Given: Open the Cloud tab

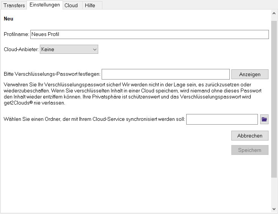Looking at the screenshot, I should click(71, 5).
